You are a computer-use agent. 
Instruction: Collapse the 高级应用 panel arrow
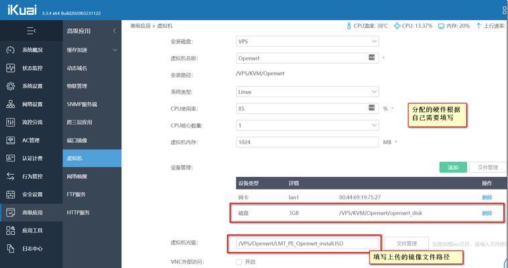point(115,31)
